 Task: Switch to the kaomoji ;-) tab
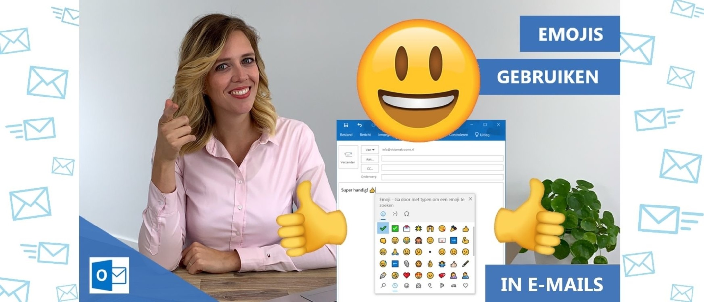[x=395, y=214]
